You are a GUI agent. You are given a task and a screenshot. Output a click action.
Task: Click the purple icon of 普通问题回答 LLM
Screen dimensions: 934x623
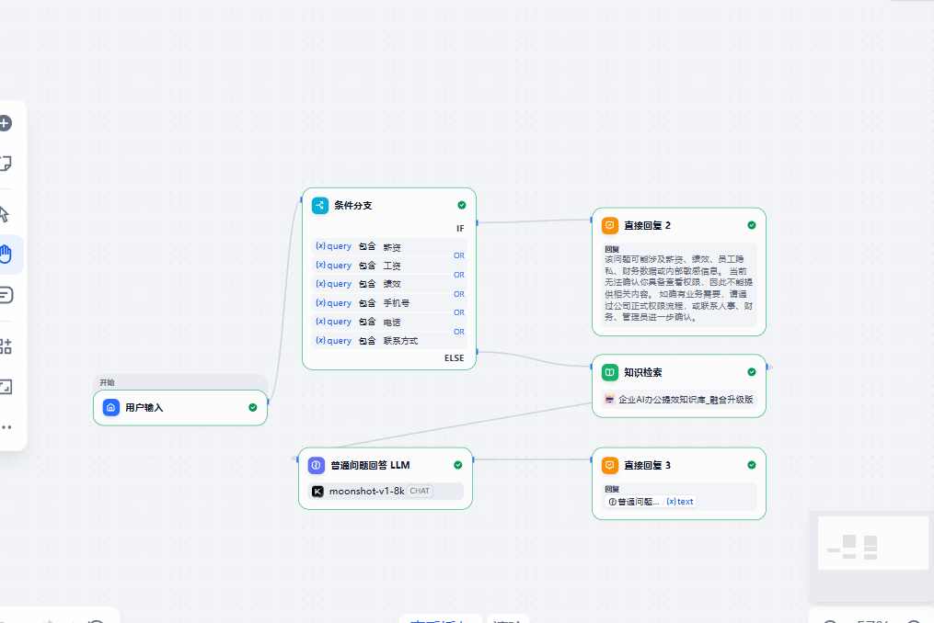coord(317,465)
